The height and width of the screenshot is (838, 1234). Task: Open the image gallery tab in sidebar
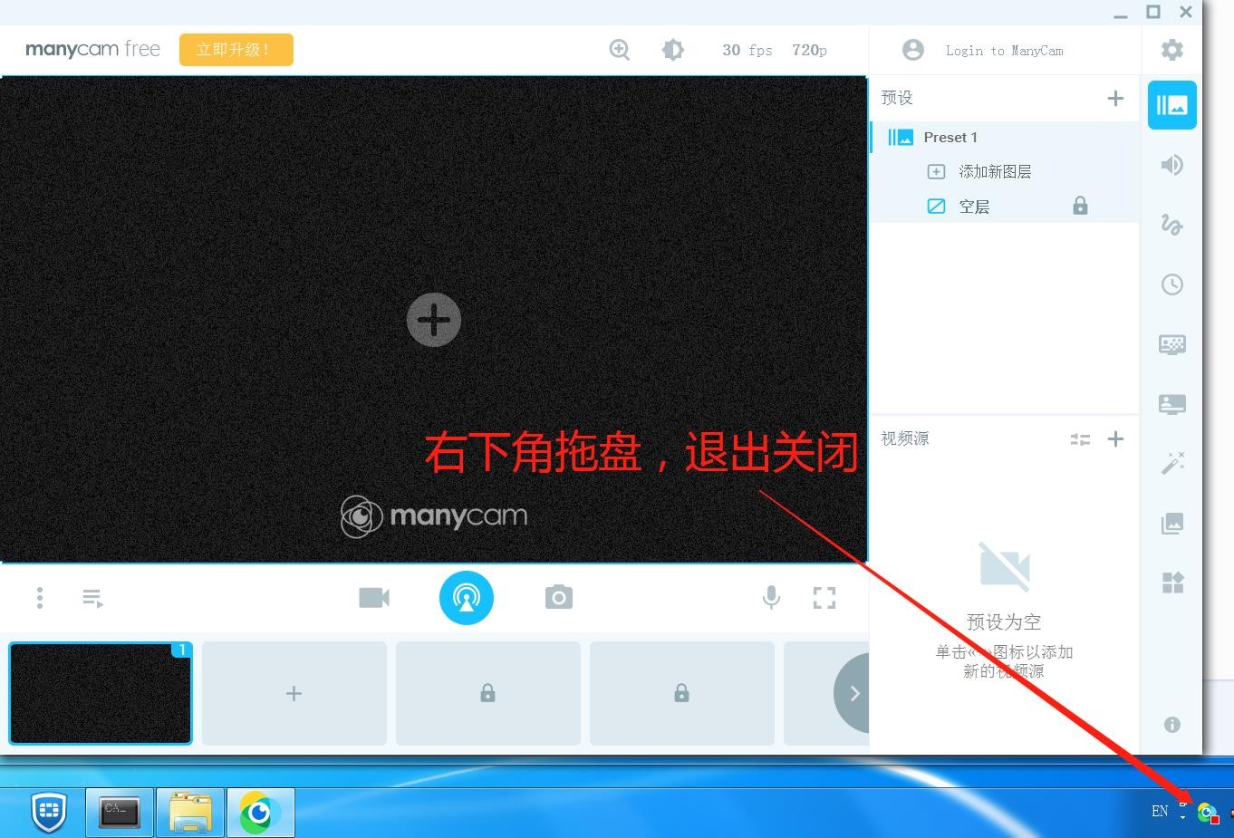coord(1172,523)
